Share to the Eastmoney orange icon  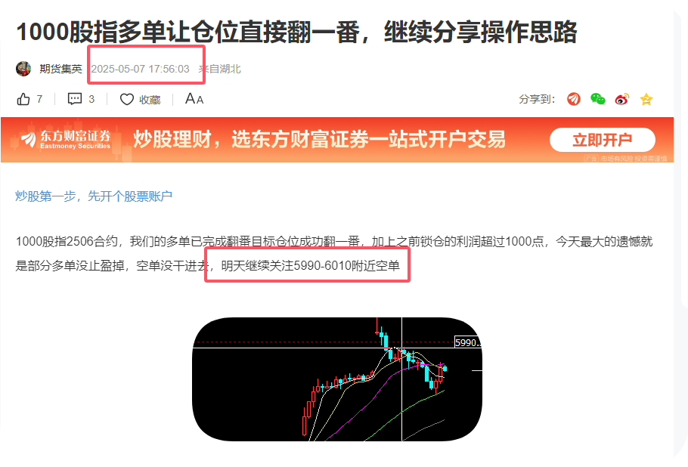574,99
